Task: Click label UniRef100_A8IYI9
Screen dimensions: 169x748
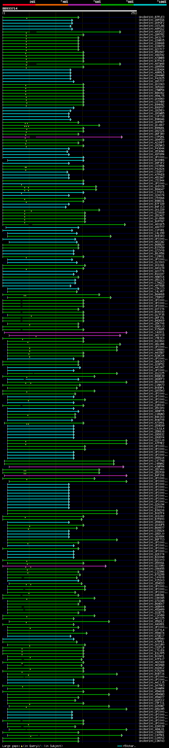Action: click(x=152, y=335)
